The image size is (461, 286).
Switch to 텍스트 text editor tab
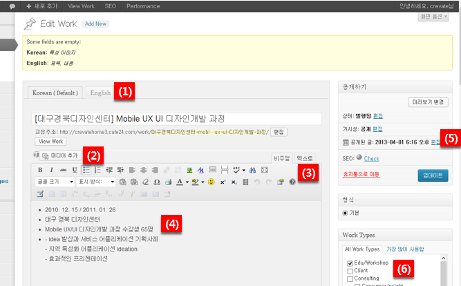tap(305, 158)
